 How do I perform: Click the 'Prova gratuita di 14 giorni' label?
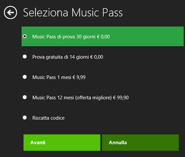coord(61,57)
